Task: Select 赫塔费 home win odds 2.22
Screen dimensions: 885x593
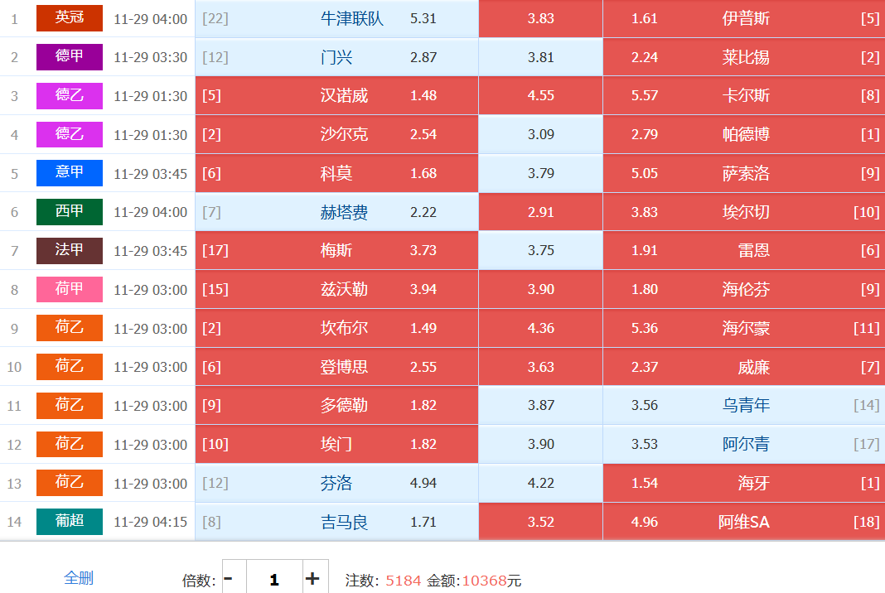Action: point(336,212)
